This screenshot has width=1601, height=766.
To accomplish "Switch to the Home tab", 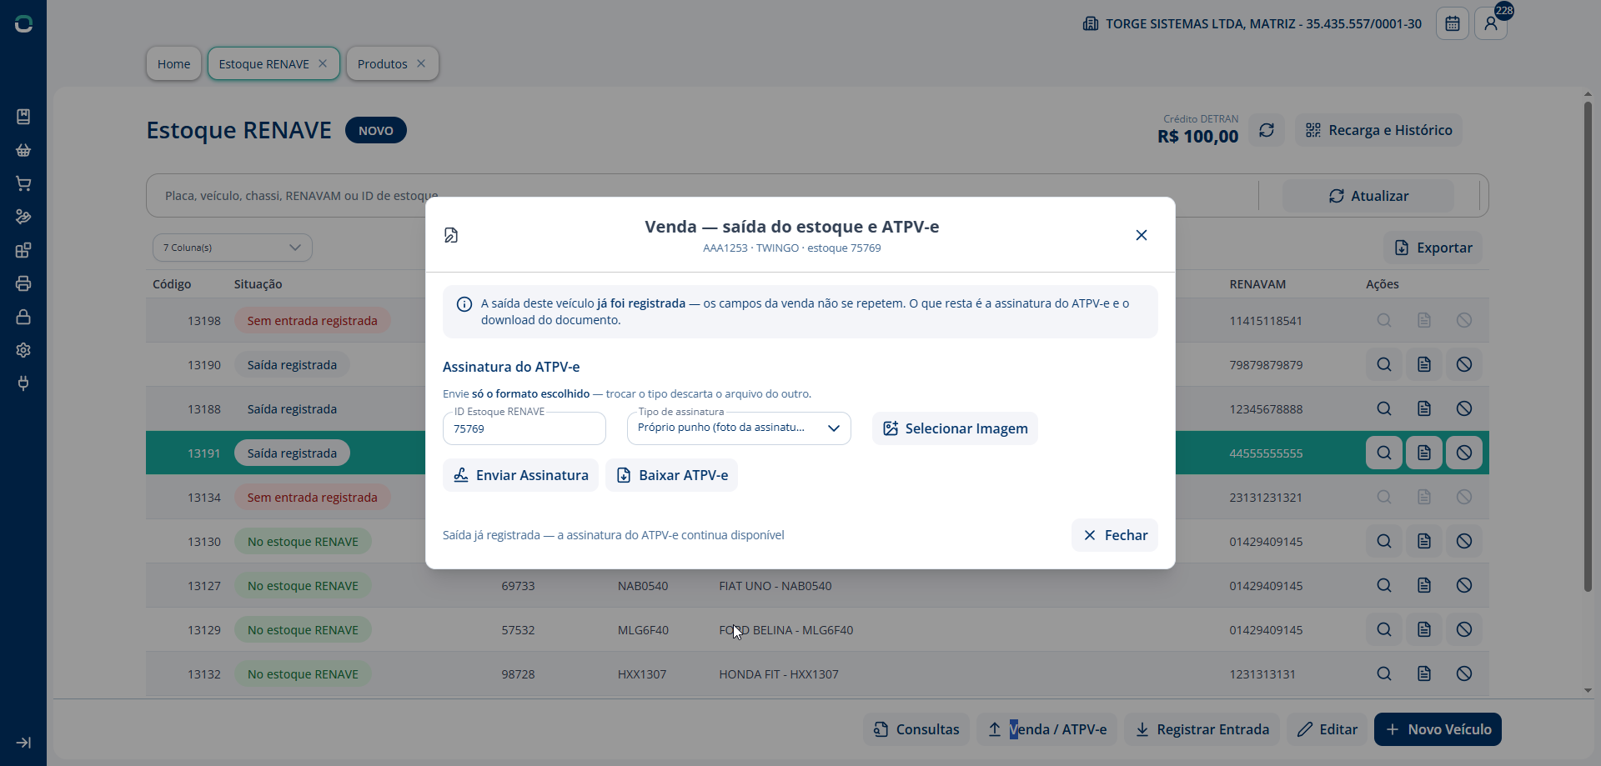I will pos(173,63).
